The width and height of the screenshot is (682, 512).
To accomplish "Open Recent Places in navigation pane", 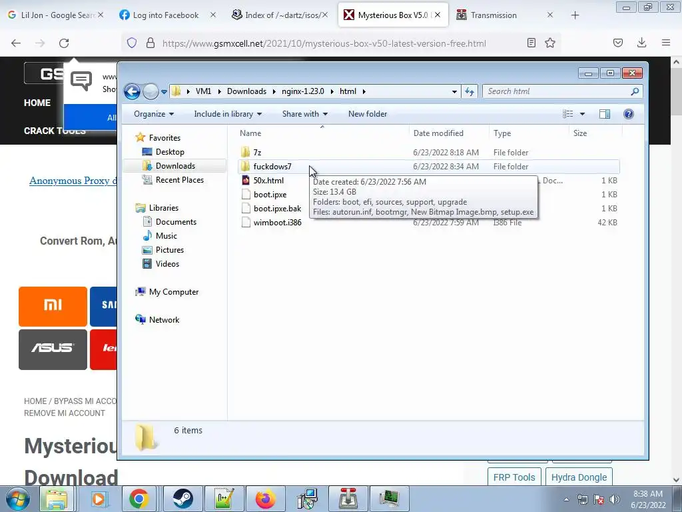I will tap(179, 179).
